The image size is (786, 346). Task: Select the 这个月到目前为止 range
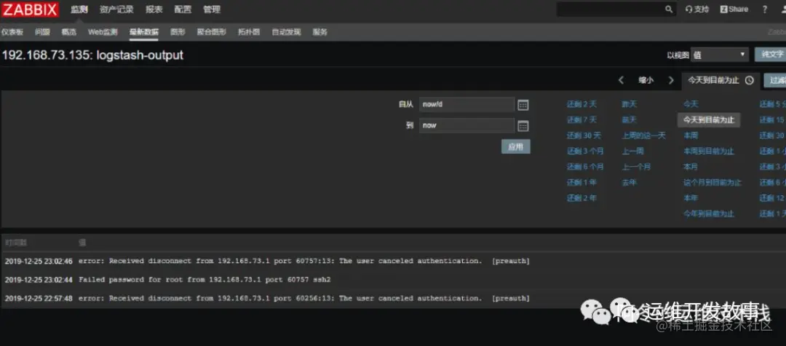[x=712, y=183]
